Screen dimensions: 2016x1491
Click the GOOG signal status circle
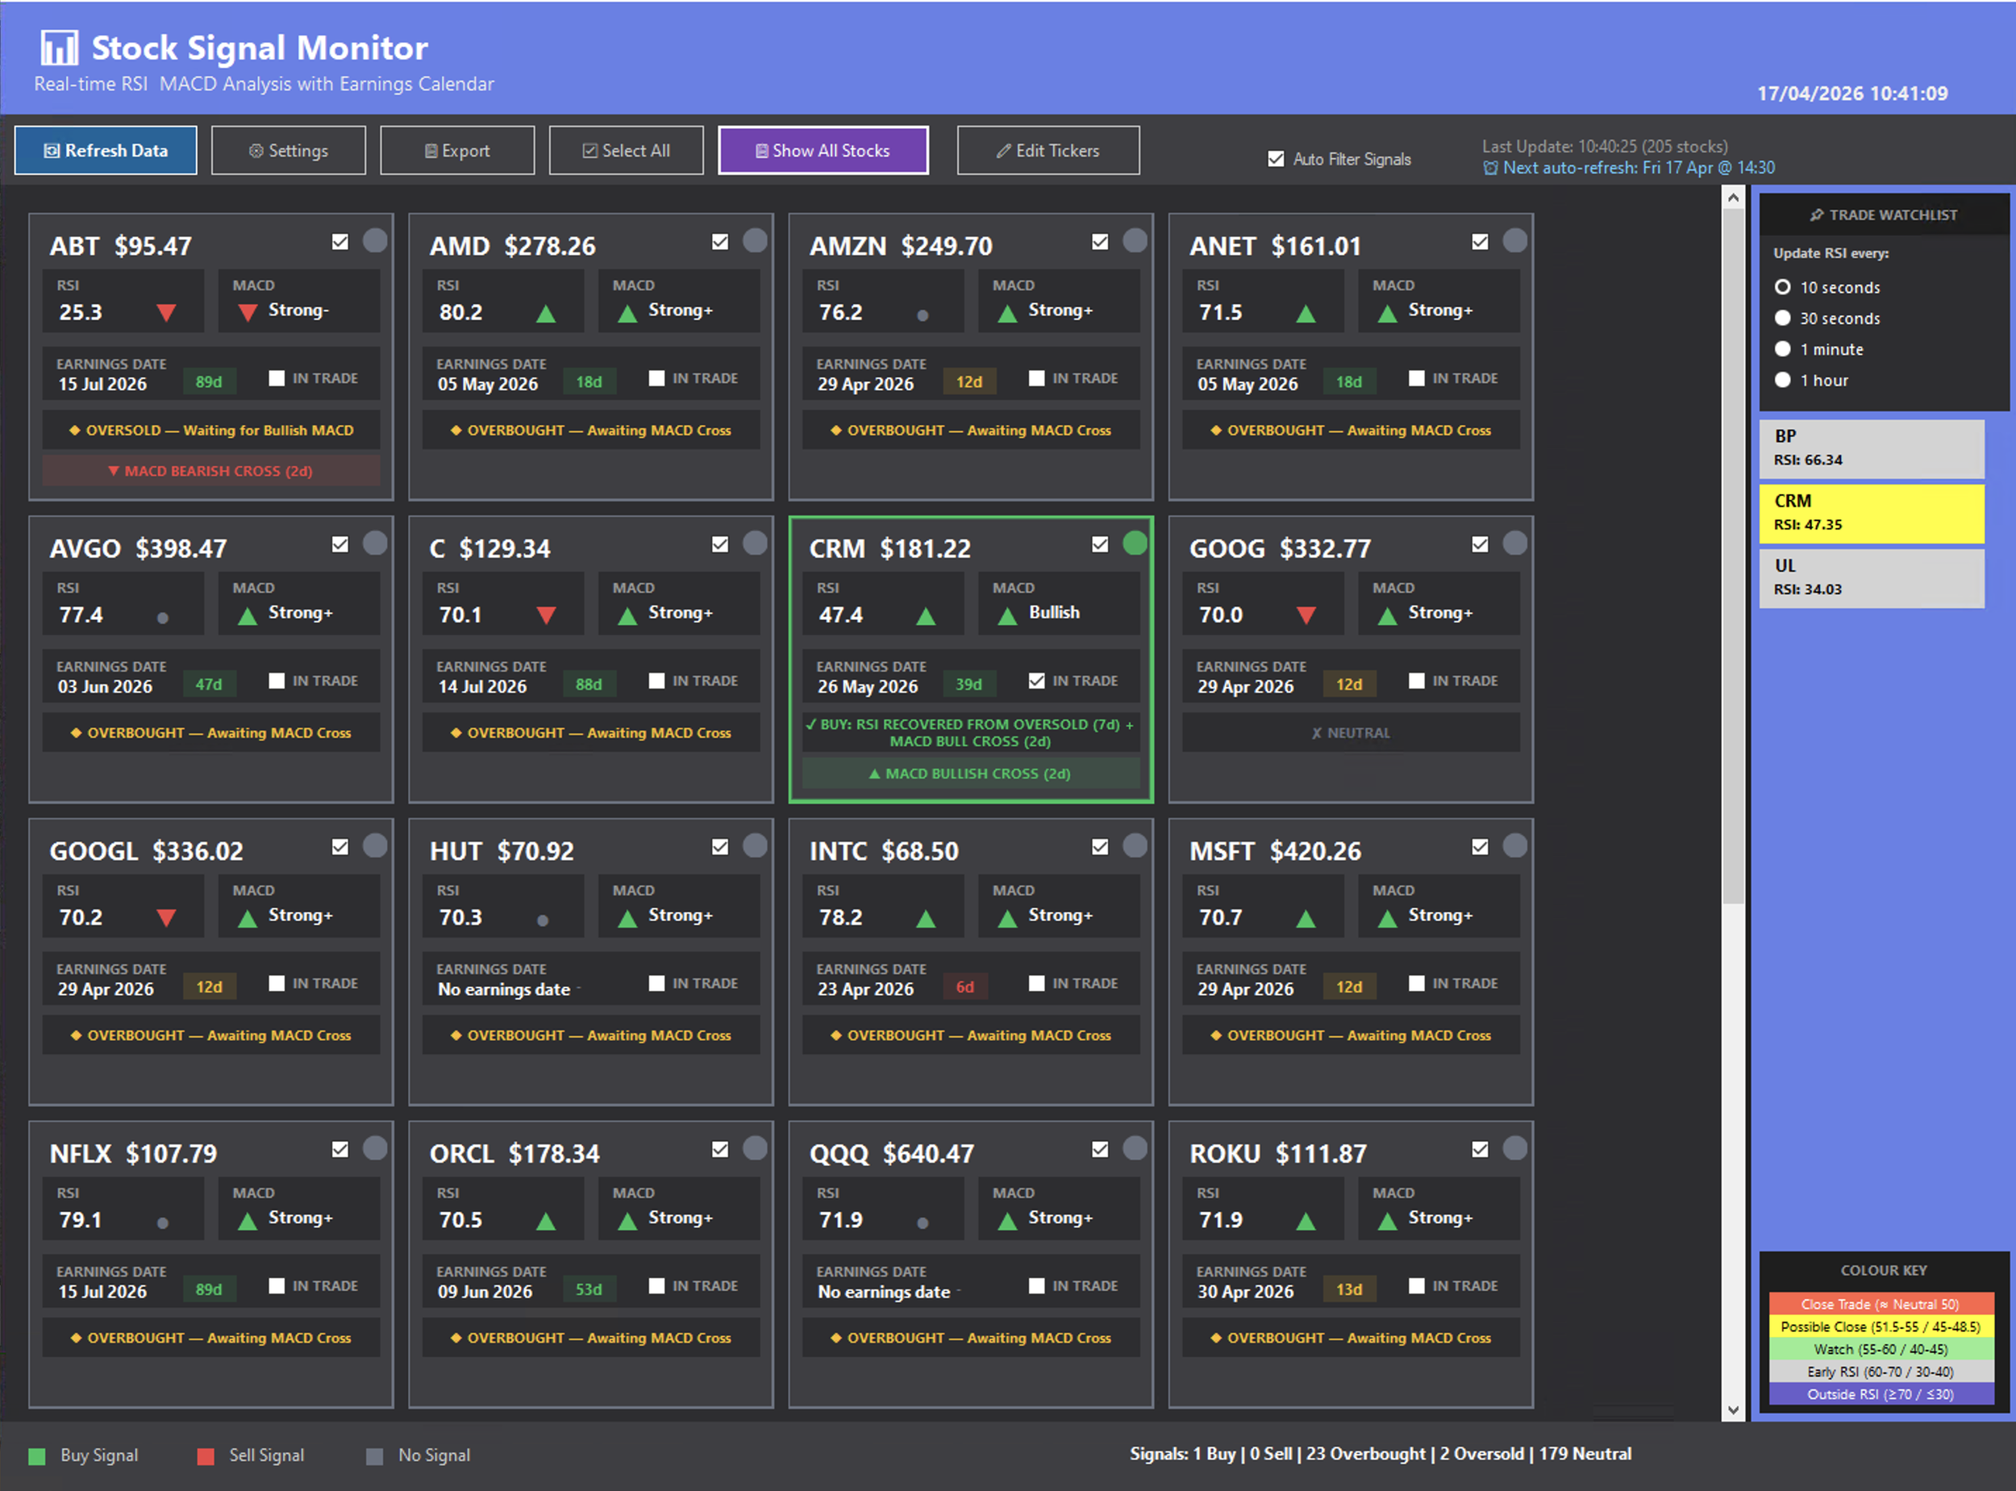click(x=1514, y=543)
